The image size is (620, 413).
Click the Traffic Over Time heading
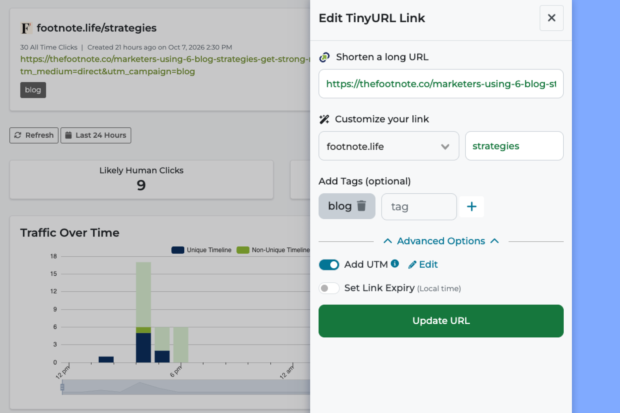click(x=70, y=233)
